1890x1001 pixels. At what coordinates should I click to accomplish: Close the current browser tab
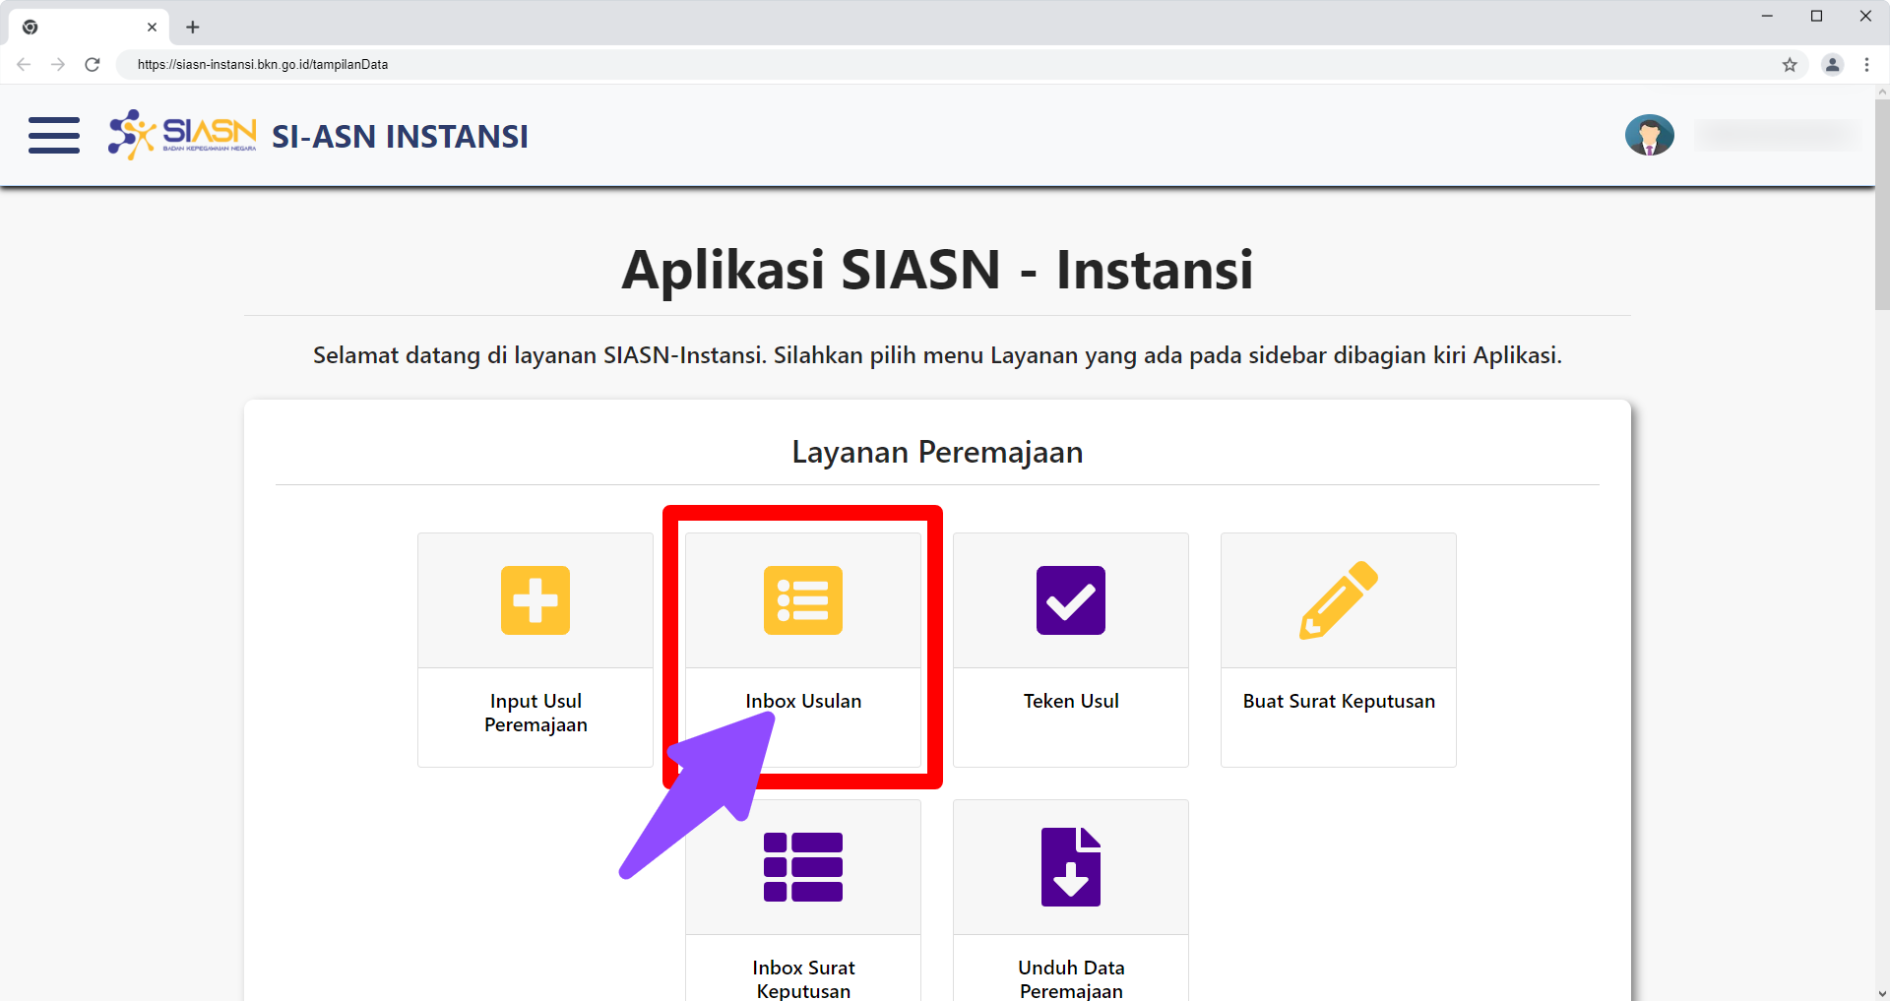[x=152, y=28]
